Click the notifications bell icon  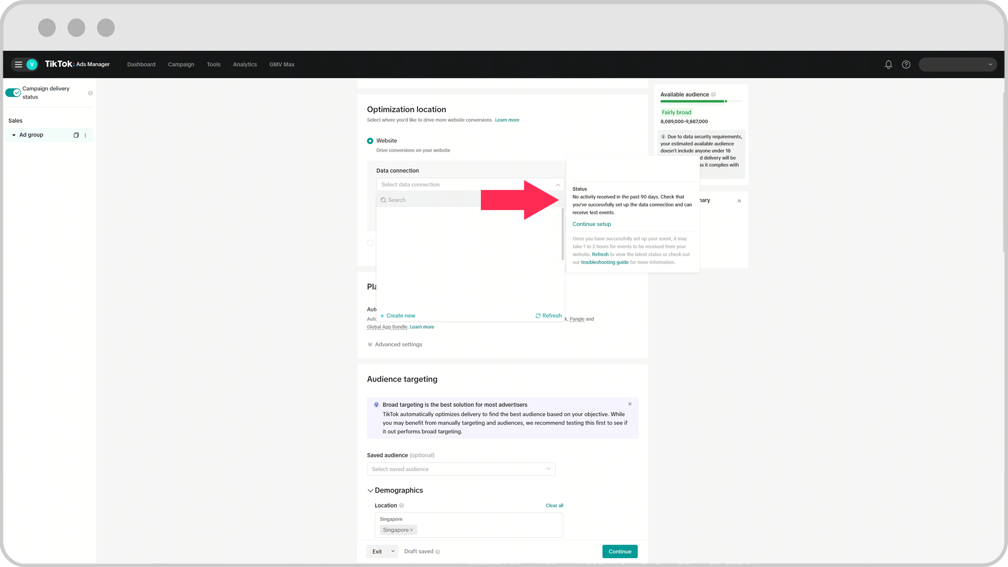[888, 65]
